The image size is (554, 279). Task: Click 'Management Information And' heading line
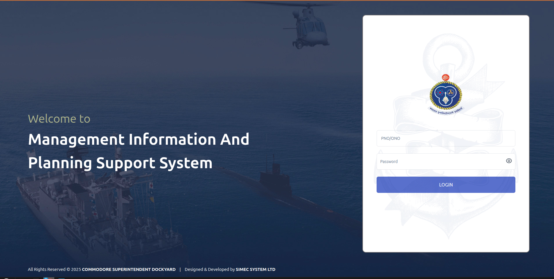[139, 139]
